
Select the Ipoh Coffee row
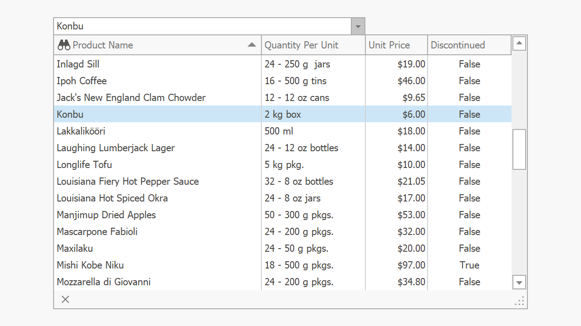[x=82, y=81]
